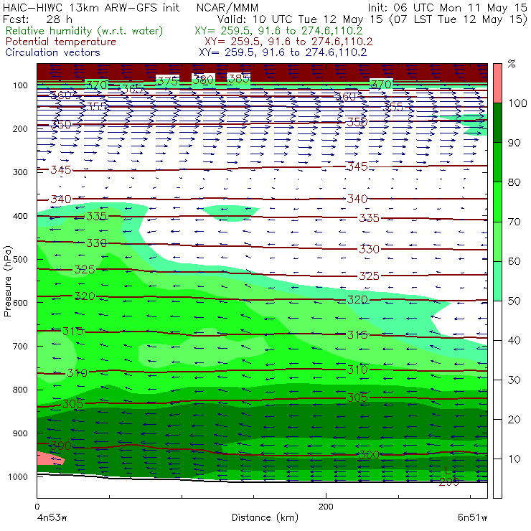This screenshot has width=531, height=531.
Task: Click the '20' colorbar scale label
Action: click(x=514, y=419)
